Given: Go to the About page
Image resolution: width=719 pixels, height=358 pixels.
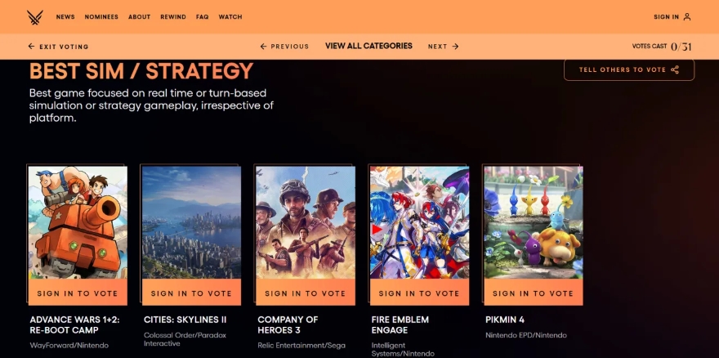Looking at the screenshot, I should (x=140, y=17).
